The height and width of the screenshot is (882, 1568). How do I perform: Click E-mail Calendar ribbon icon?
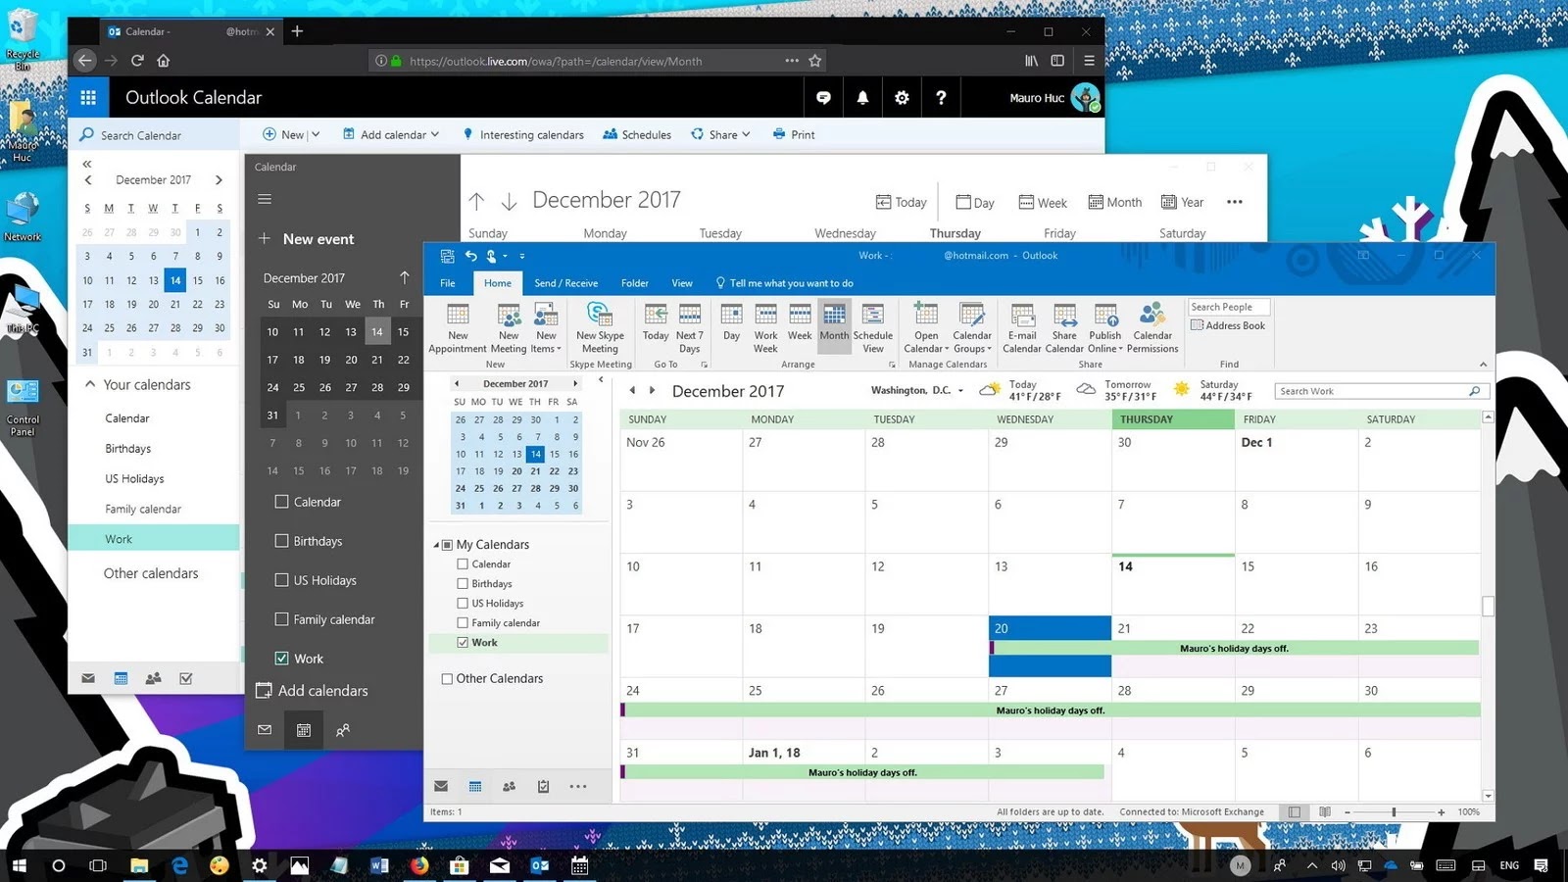click(x=1022, y=327)
